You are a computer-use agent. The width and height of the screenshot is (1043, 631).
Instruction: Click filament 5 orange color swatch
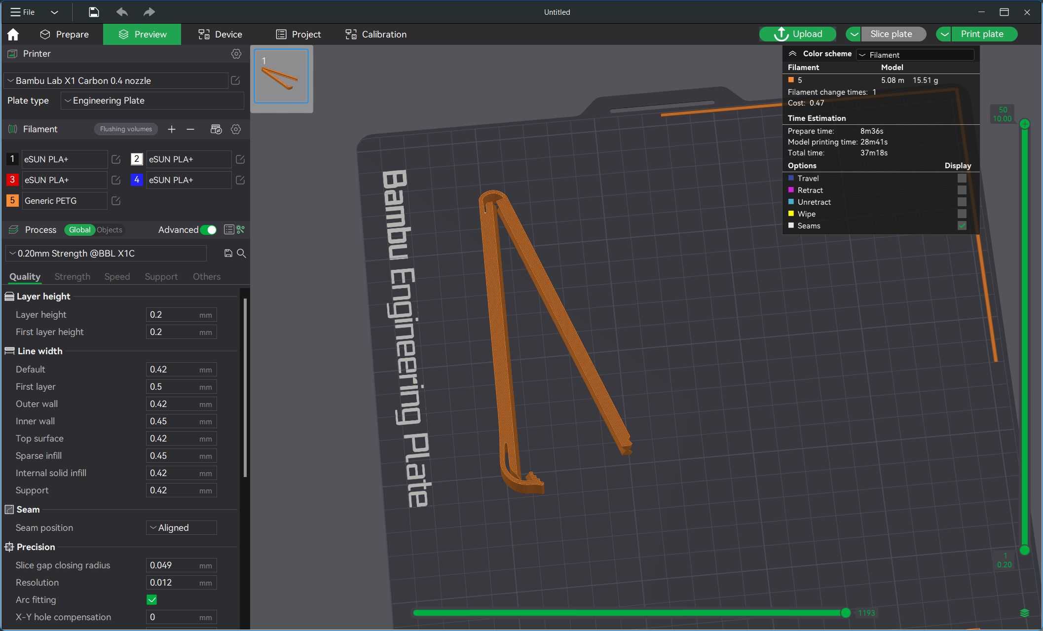pos(12,201)
